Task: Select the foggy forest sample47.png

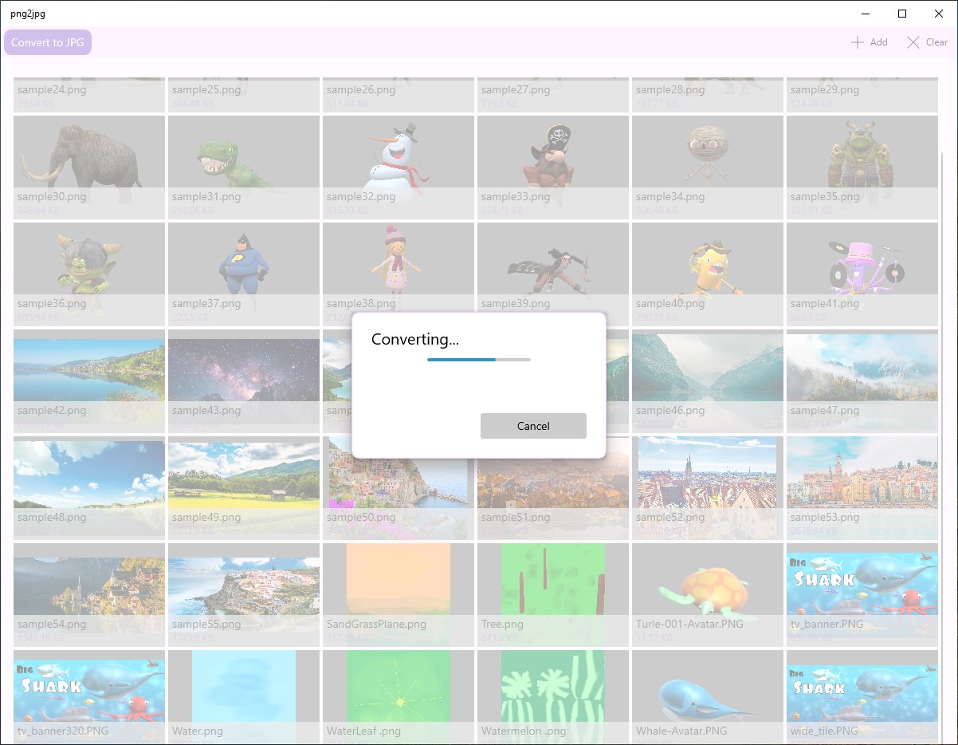Action: pos(862,380)
